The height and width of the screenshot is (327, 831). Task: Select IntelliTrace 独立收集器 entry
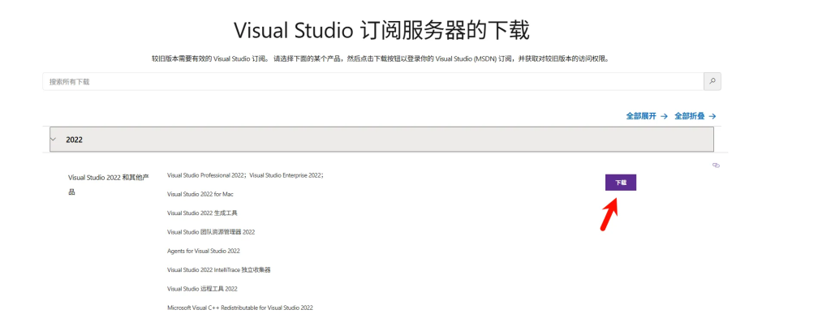219,269
